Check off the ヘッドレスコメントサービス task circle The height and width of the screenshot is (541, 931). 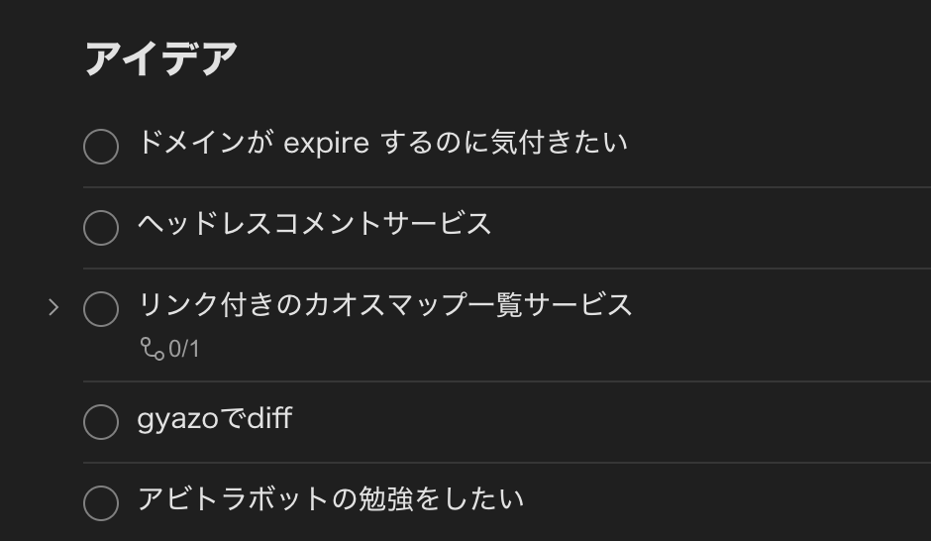pyautogui.click(x=101, y=228)
